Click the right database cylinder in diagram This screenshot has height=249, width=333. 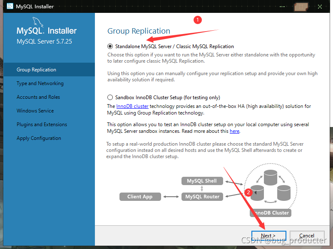(x=284, y=193)
